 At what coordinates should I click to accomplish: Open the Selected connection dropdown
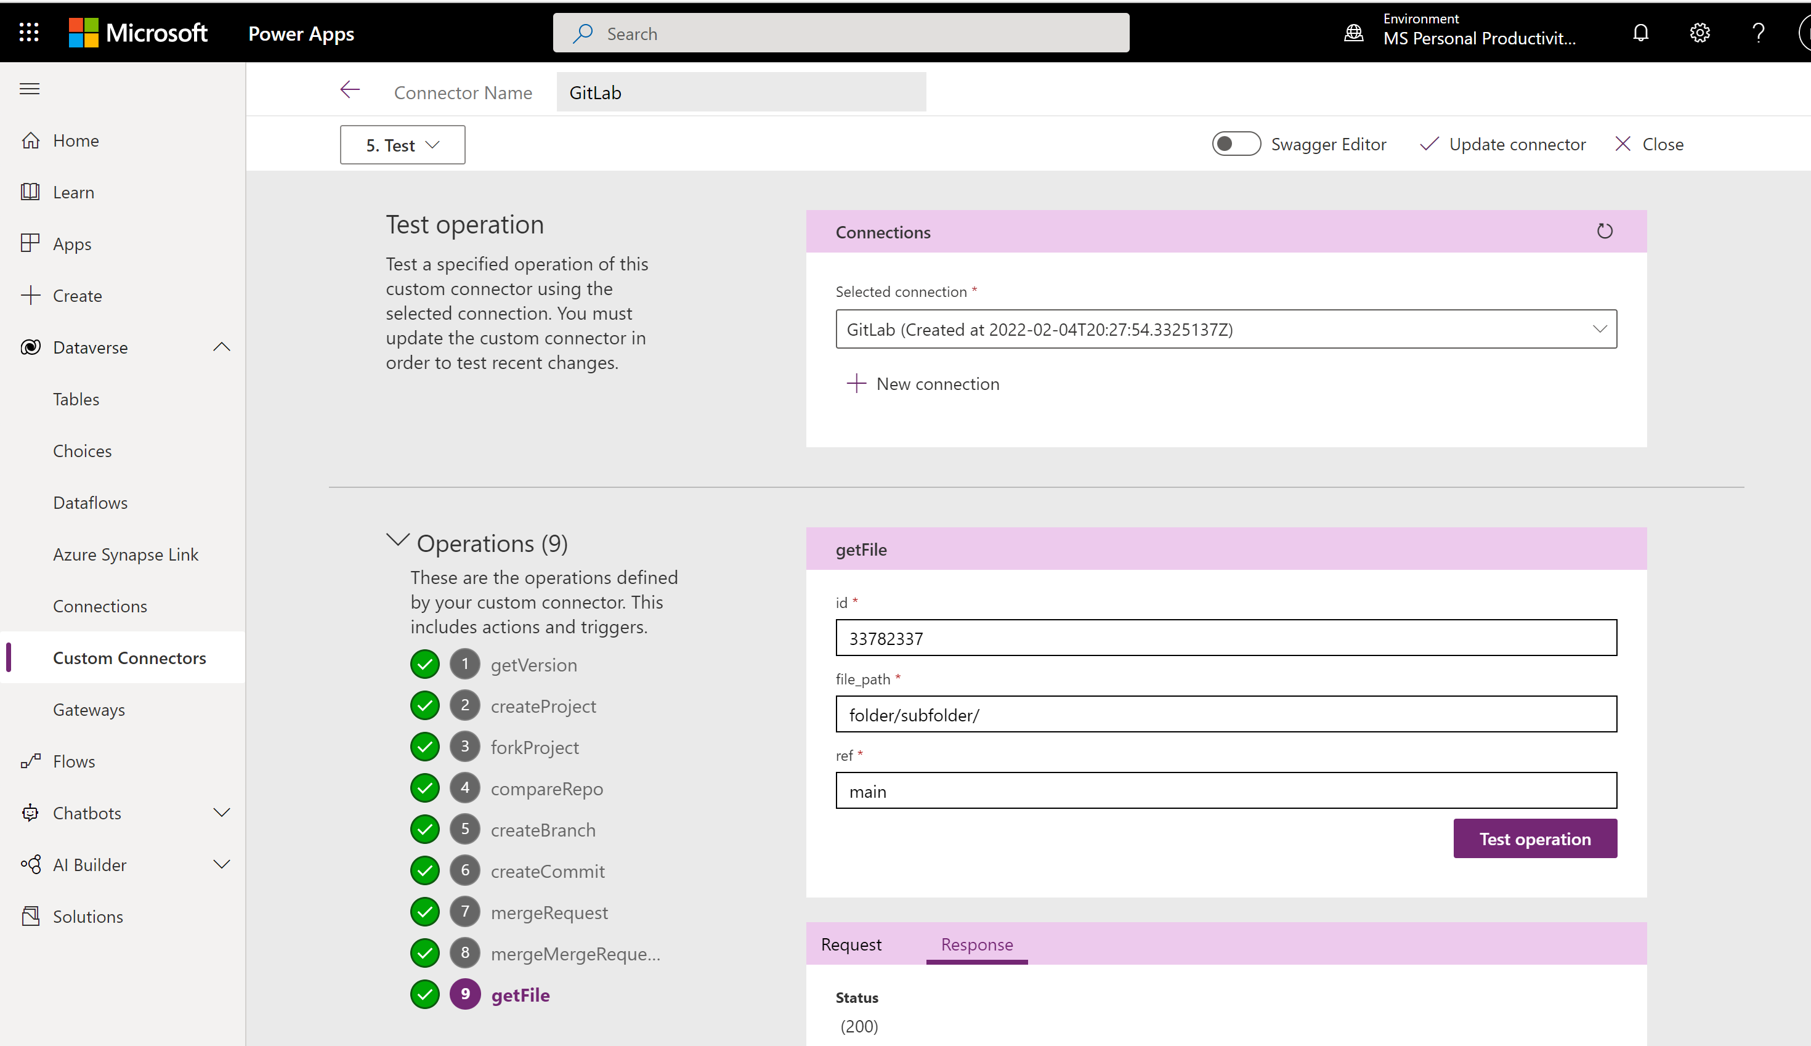coord(1600,329)
